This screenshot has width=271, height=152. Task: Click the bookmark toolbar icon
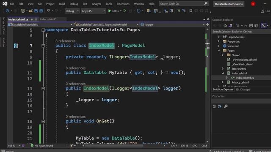click(x=191, y=11)
